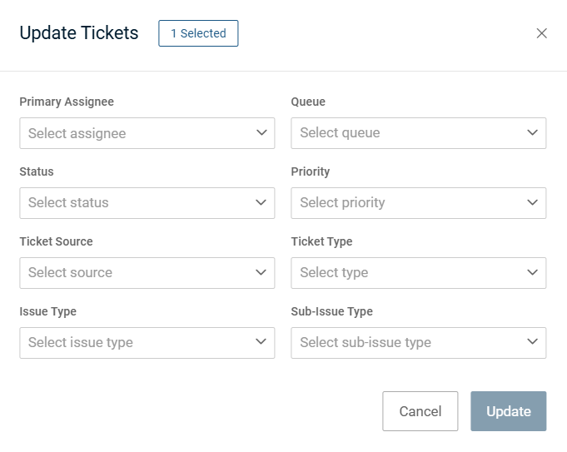Click the chevron in Primary Assignee field
The image size is (567, 452).
[261, 132]
